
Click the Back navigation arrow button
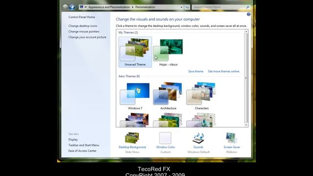[65, 7]
